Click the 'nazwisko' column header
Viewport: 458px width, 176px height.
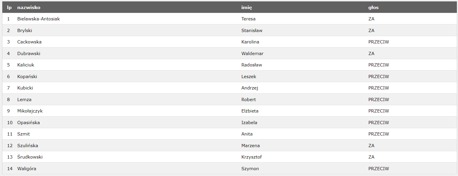tap(29, 7)
